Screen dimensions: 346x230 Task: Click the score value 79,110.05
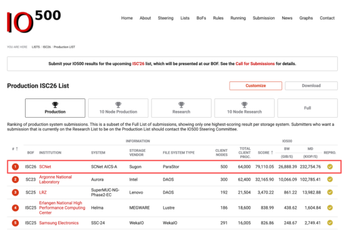tap(265, 167)
